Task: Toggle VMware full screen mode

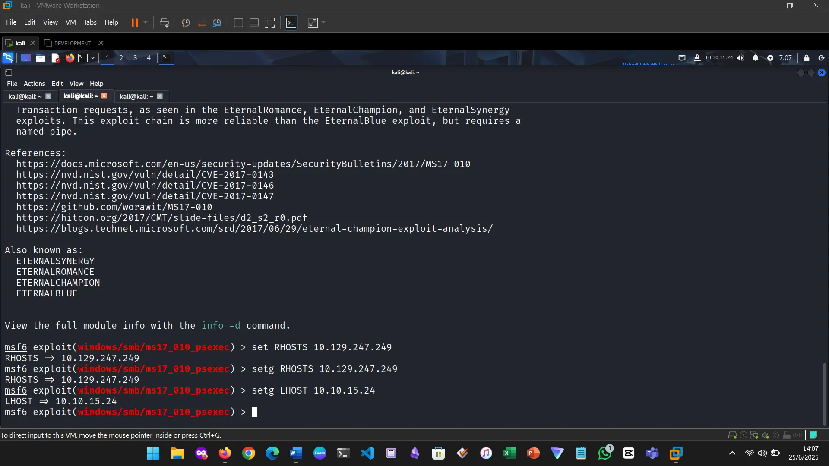Action: (x=270, y=22)
